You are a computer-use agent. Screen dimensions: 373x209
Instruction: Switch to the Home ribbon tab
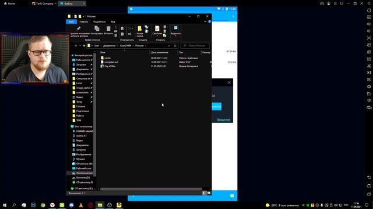coord(83,21)
